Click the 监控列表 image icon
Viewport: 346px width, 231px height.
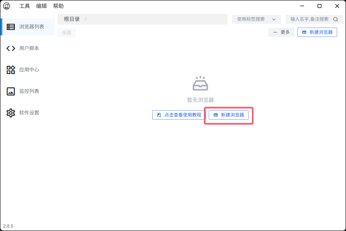(11, 91)
